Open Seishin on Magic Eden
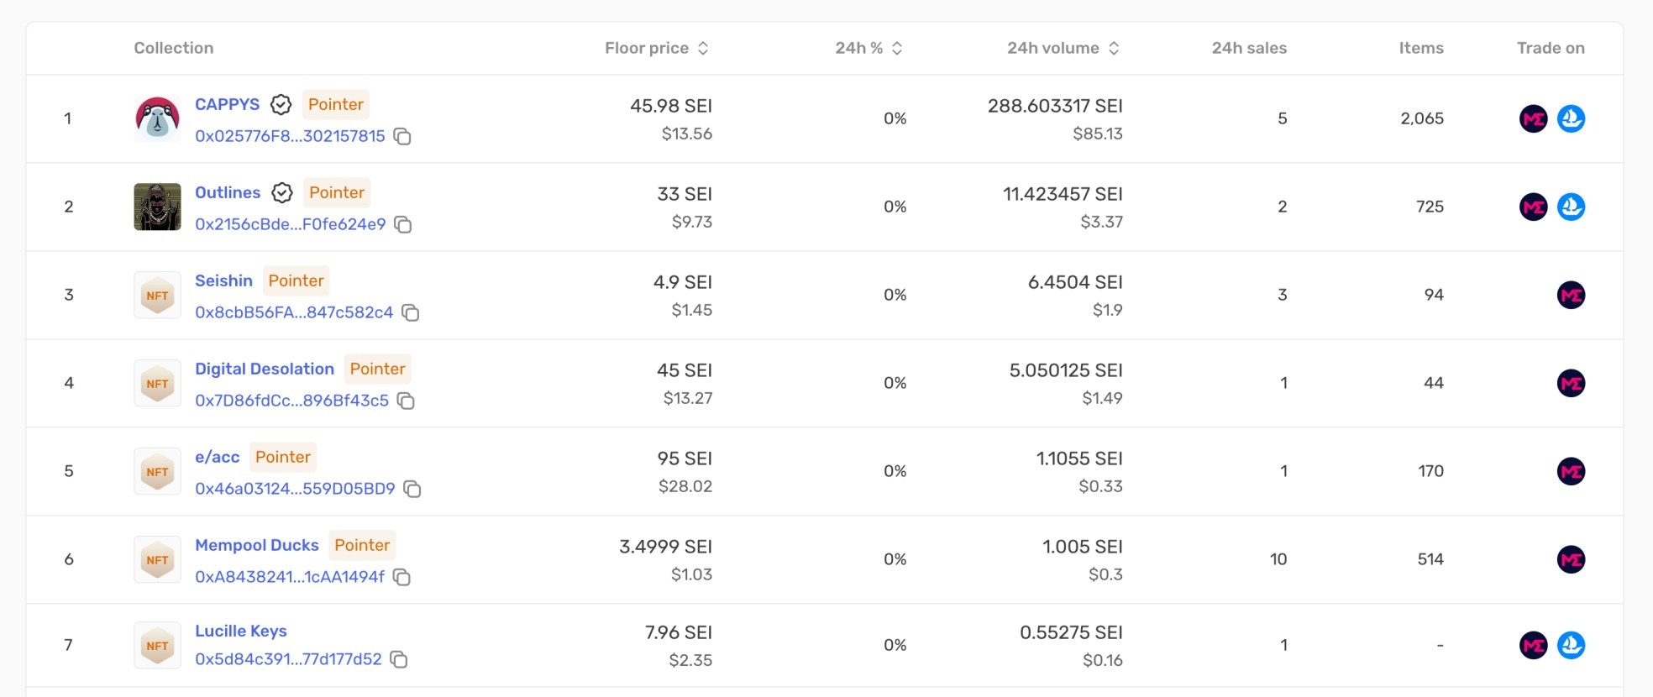Viewport: 1653px width, 697px height. [x=1571, y=295]
